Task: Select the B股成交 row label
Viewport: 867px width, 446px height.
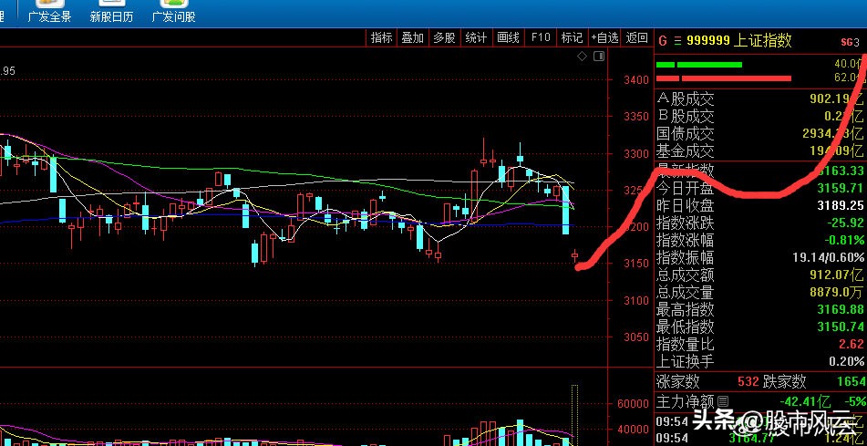Action: point(685,116)
